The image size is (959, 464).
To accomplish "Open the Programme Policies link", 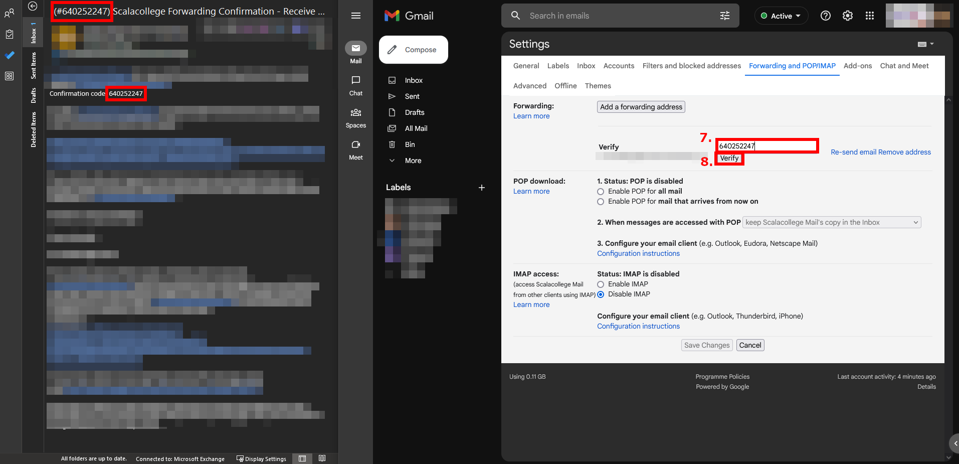I will (x=722, y=377).
